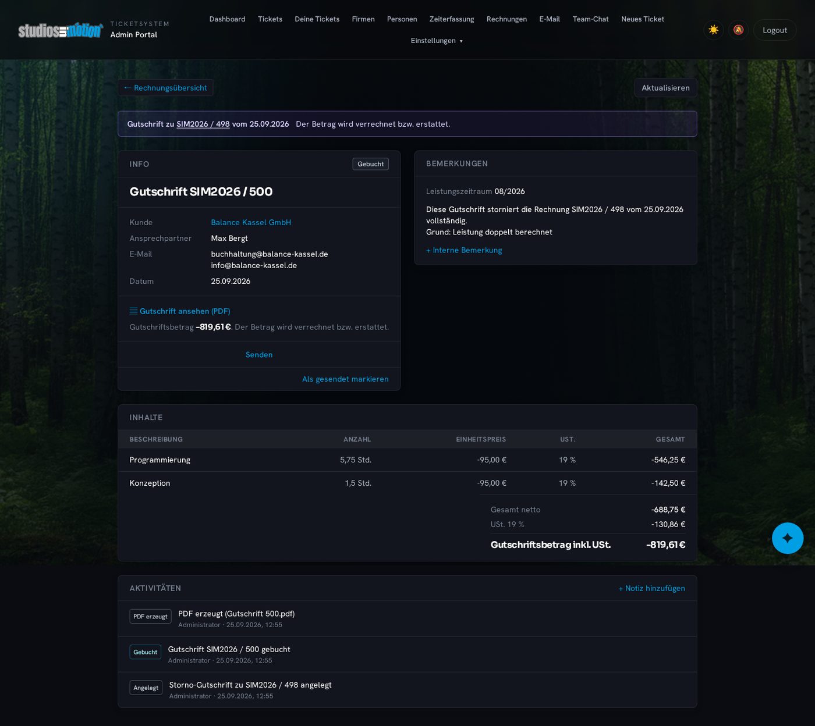Click the Programmierung row description

(160, 460)
